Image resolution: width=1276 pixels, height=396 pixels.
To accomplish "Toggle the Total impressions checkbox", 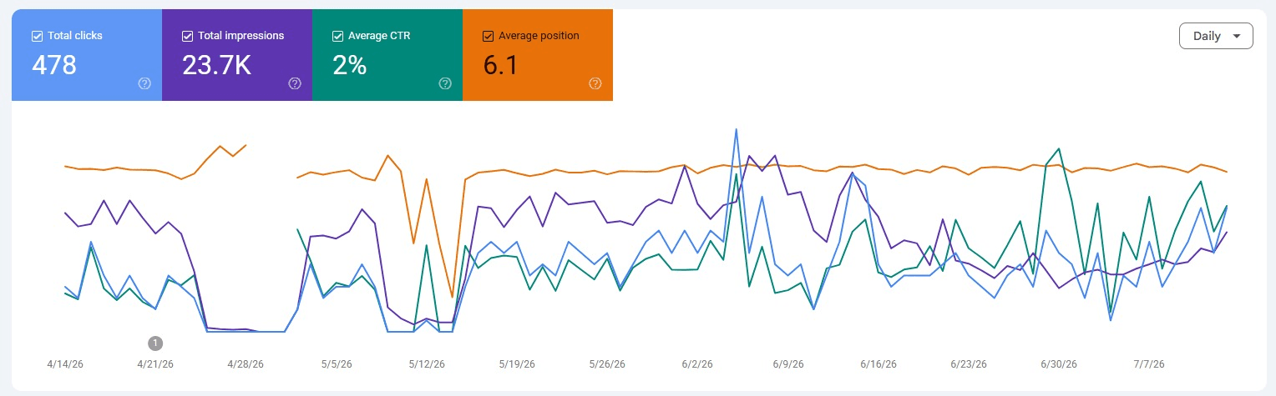I will click(x=187, y=36).
